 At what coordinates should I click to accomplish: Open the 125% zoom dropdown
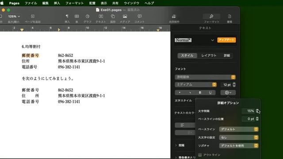(x=14, y=16)
